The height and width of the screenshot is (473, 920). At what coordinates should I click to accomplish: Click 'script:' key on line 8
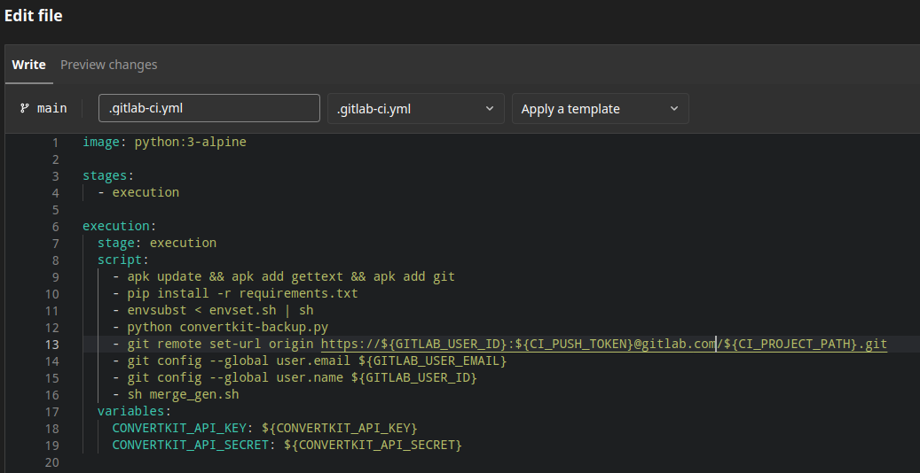(x=123, y=260)
